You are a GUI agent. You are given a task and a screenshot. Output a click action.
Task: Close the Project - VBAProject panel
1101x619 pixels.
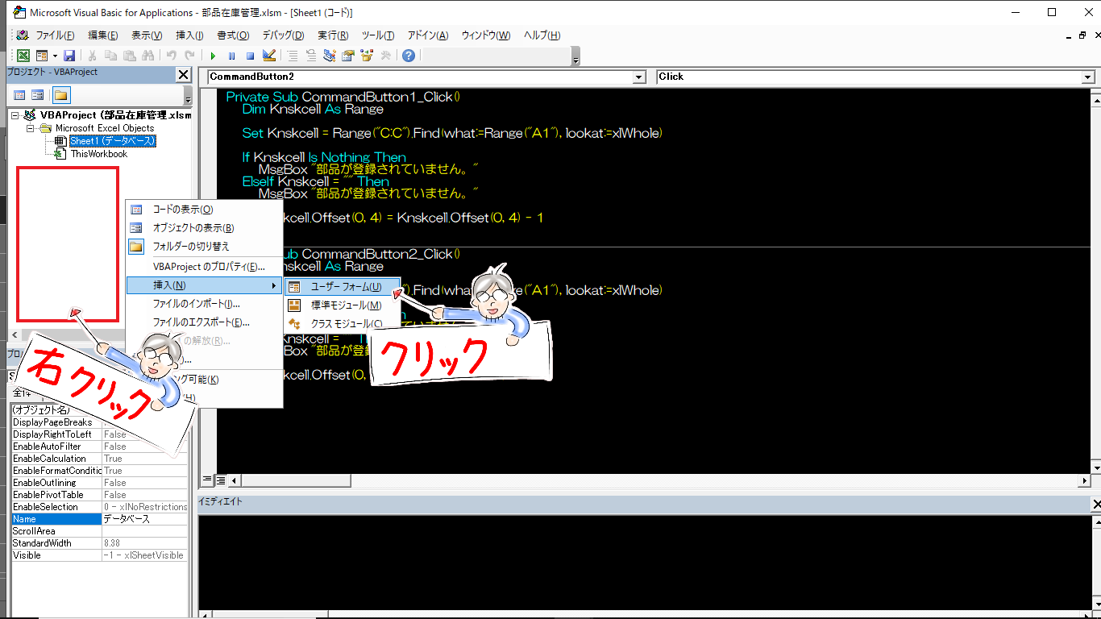[x=183, y=74]
